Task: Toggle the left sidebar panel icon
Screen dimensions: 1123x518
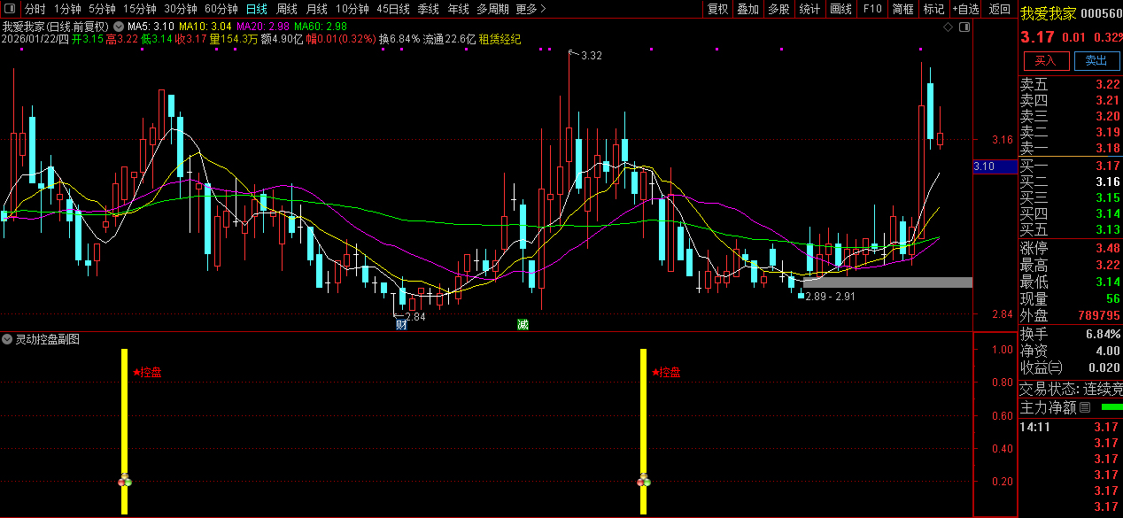Action: coord(10,9)
